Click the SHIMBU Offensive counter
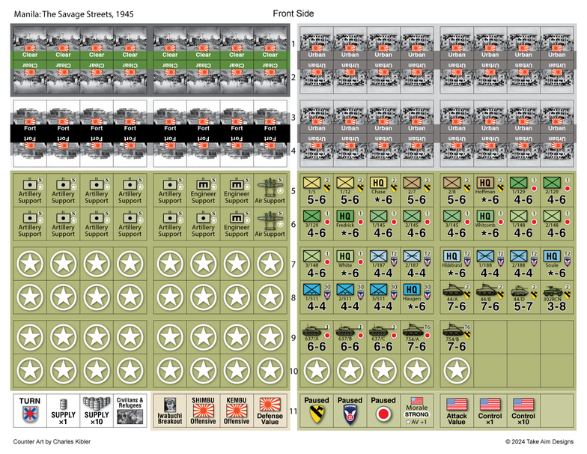587x454 pixels. (204, 411)
